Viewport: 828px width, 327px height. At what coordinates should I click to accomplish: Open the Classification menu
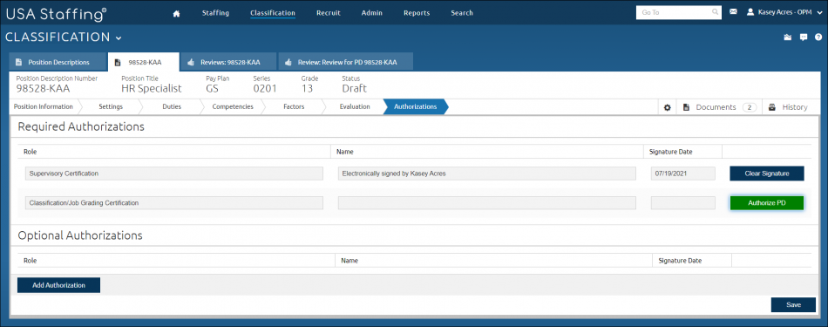point(273,13)
